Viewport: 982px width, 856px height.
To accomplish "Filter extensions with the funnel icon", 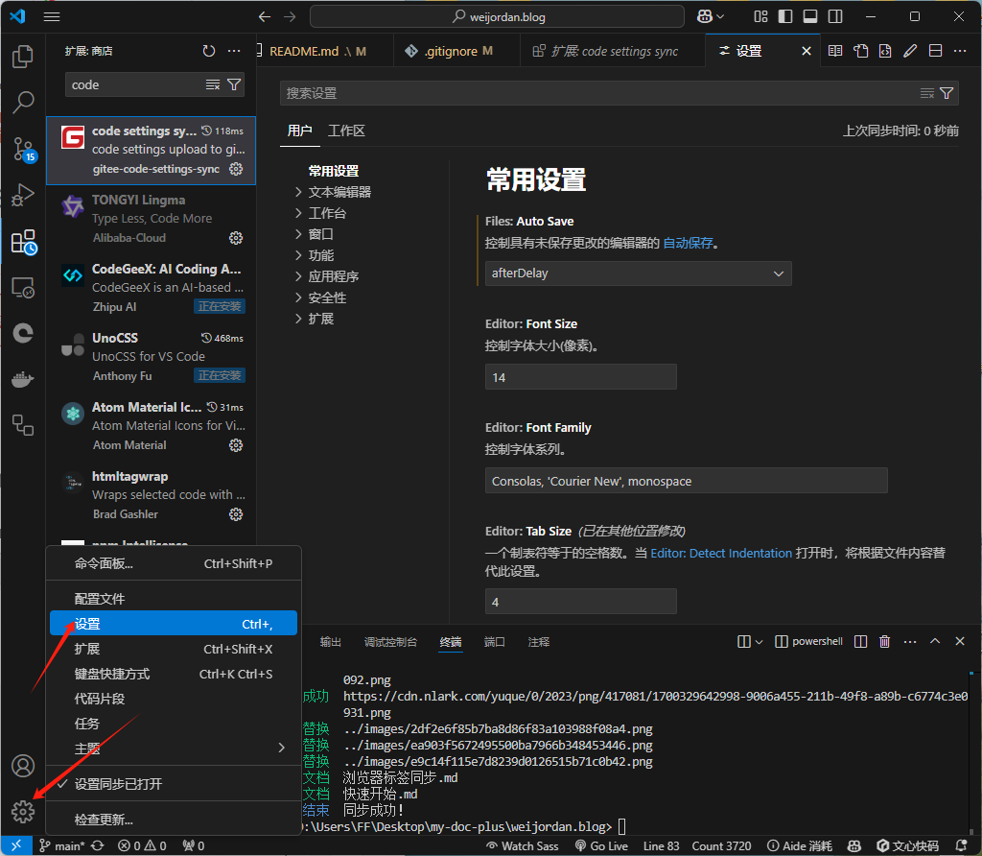I will 234,84.
